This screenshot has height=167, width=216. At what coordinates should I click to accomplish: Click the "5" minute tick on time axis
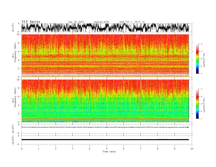(107, 149)
